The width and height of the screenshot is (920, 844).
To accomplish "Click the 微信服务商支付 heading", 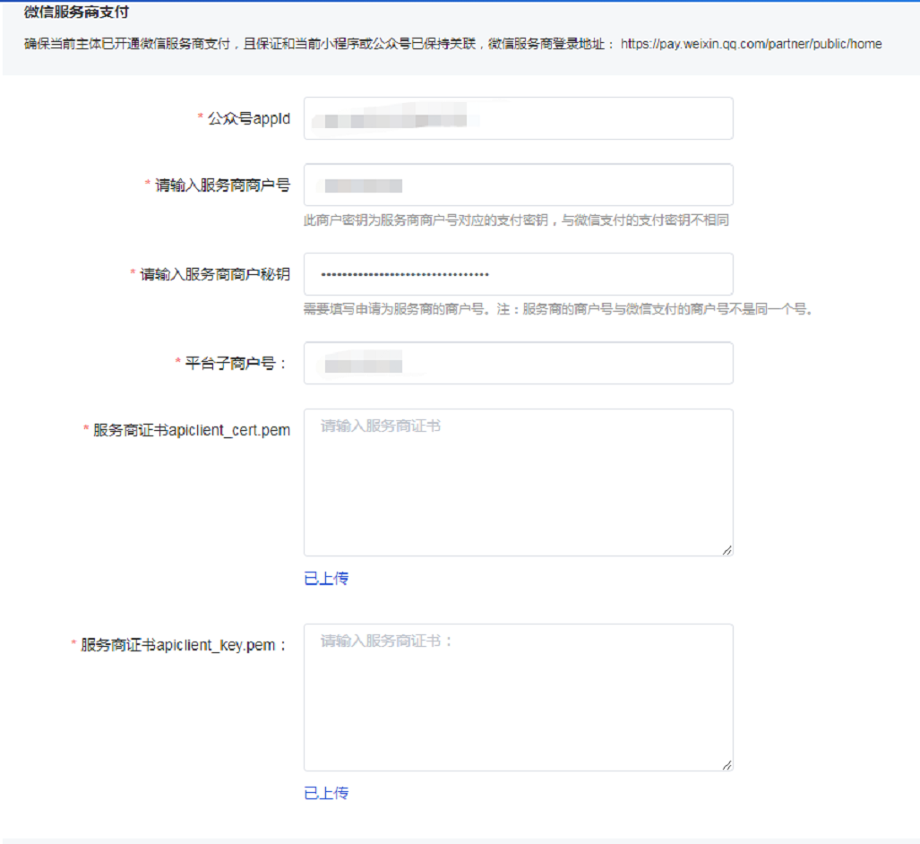I will click(x=76, y=12).
